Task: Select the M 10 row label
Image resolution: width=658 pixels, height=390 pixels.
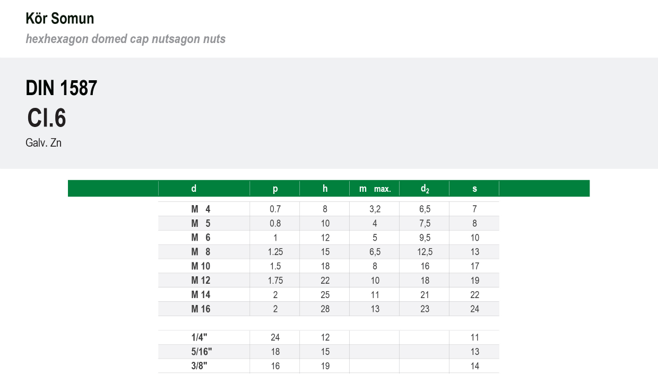Action: tap(201, 266)
